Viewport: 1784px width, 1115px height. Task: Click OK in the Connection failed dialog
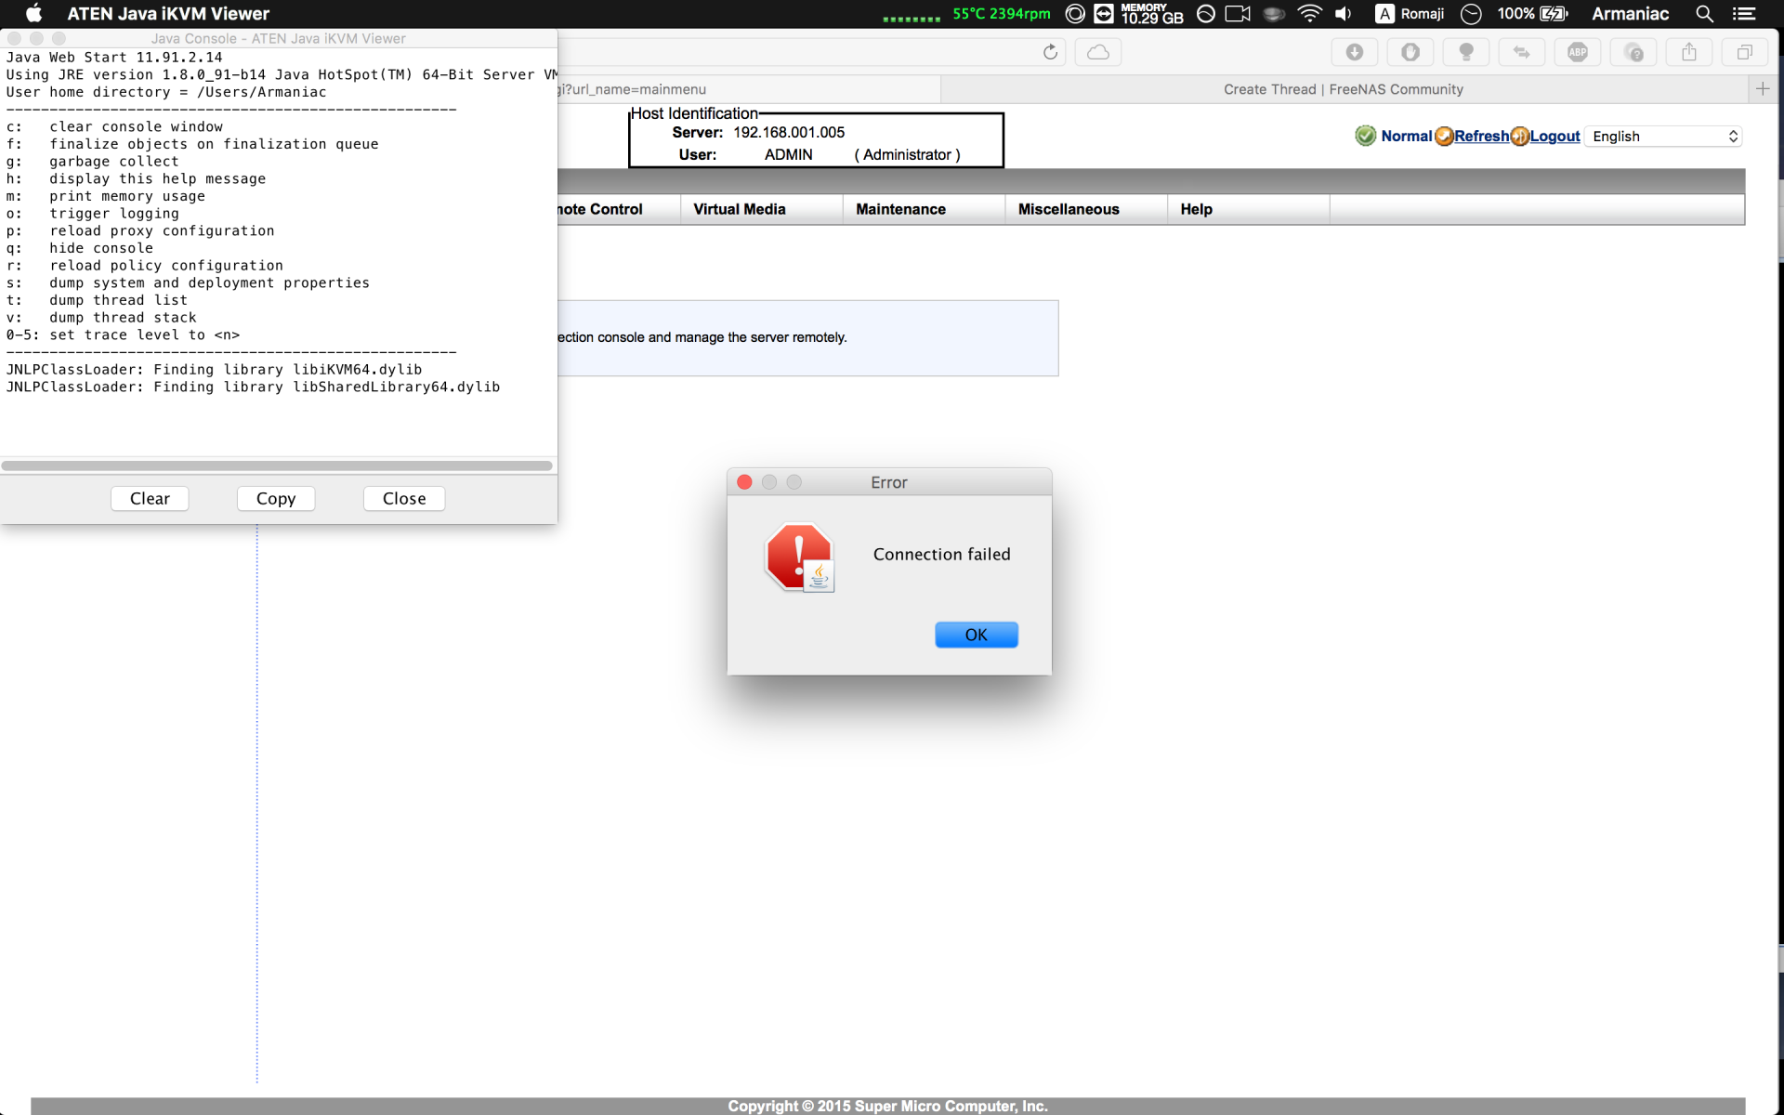coord(976,635)
